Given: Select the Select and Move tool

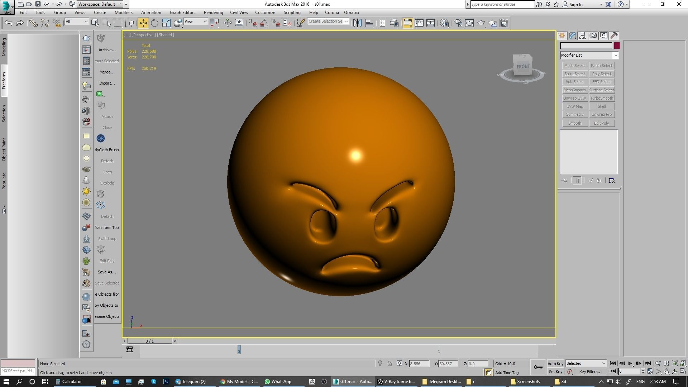Looking at the screenshot, I should click(143, 23).
